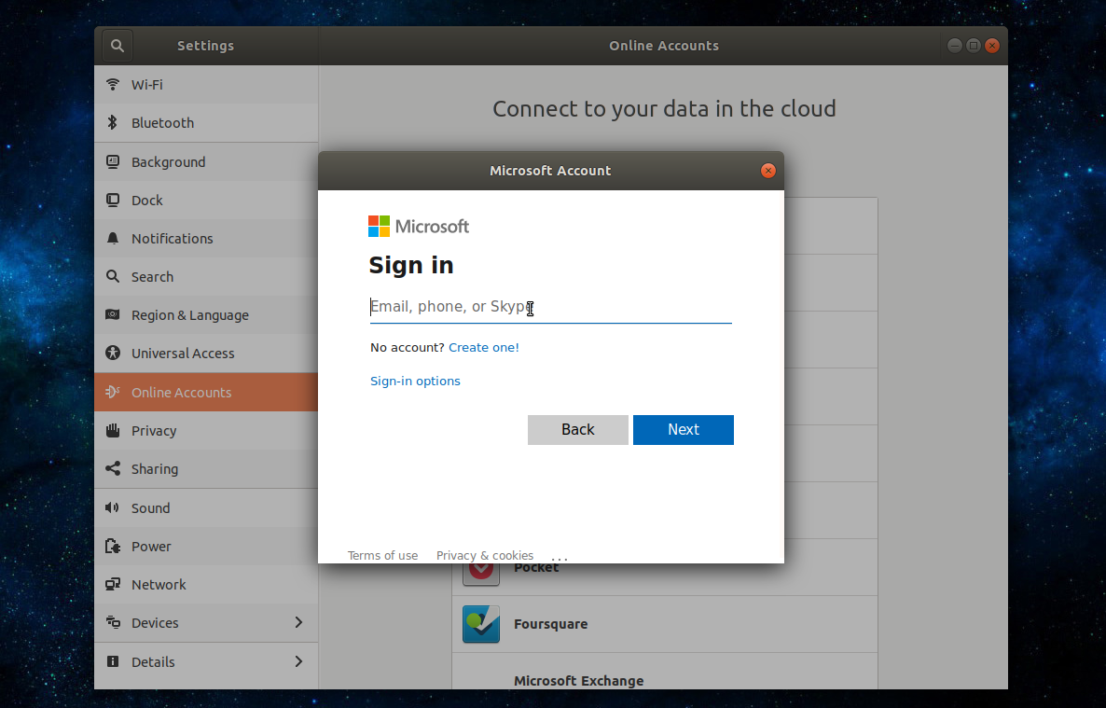Choose the Microsoft Exchange account provider
This screenshot has height=708, width=1106.
click(x=665, y=672)
